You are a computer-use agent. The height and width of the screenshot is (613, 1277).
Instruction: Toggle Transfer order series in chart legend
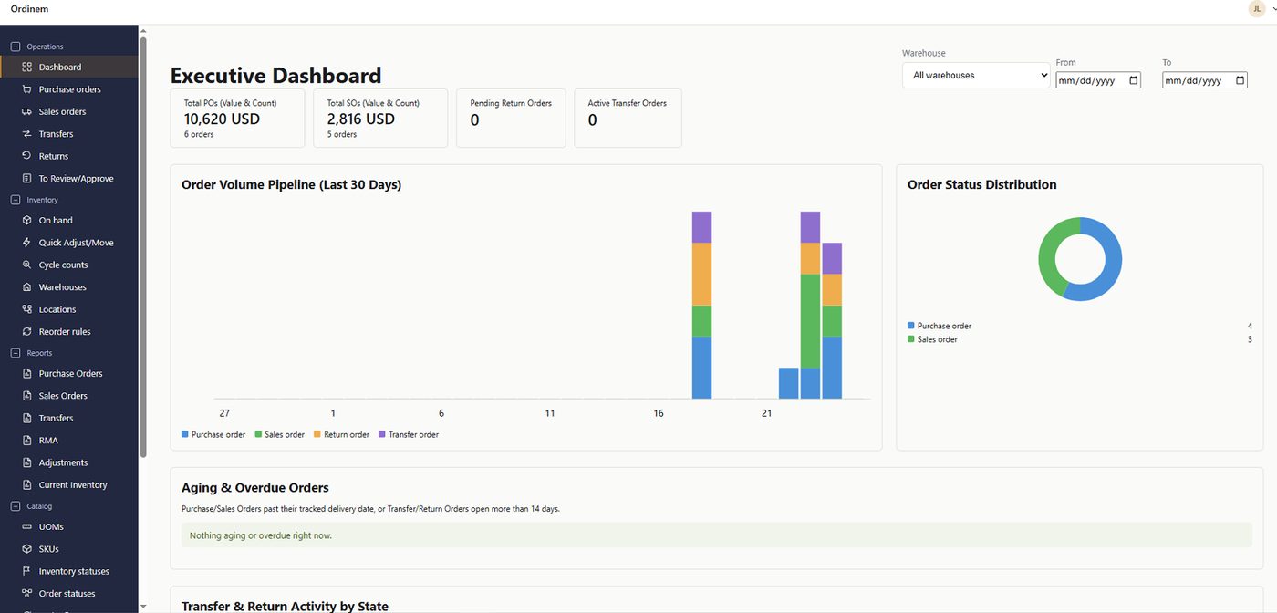(409, 435)
